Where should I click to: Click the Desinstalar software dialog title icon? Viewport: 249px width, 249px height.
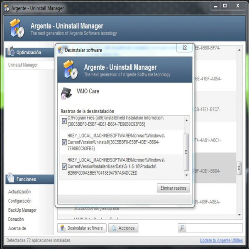[60, 50]
